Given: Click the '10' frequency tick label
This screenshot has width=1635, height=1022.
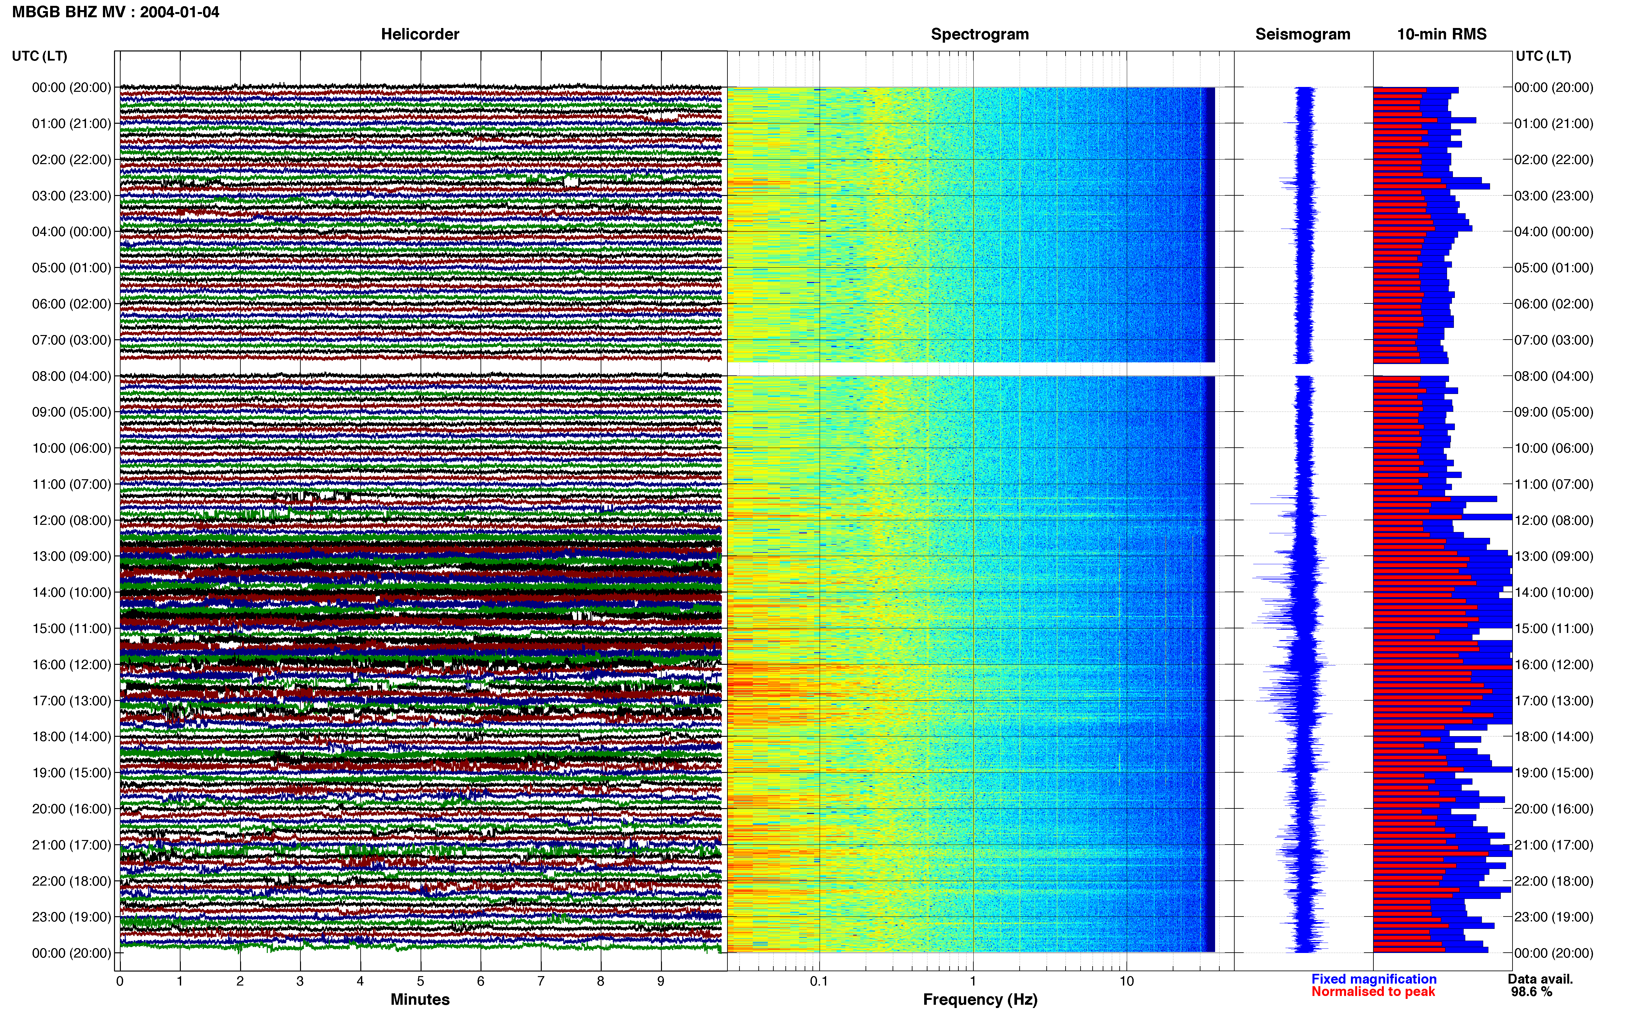Looking at the screenshot, I should (1126, 981).
